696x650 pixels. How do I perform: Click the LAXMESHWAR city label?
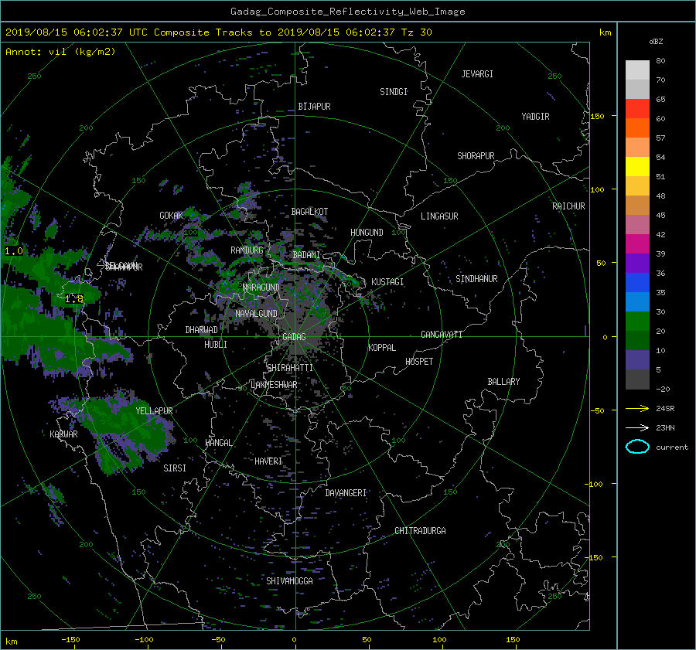click(x=274, y=385)
